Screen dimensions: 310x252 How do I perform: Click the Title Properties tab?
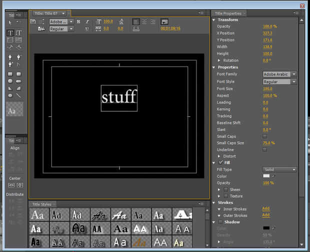[x=228, y=14]
